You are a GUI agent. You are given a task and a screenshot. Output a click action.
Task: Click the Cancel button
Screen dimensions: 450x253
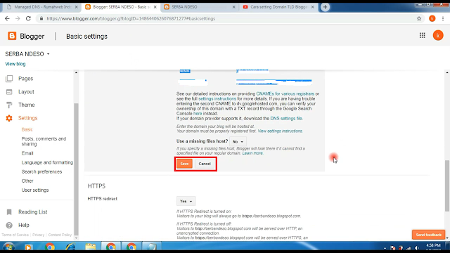[205, 164]
